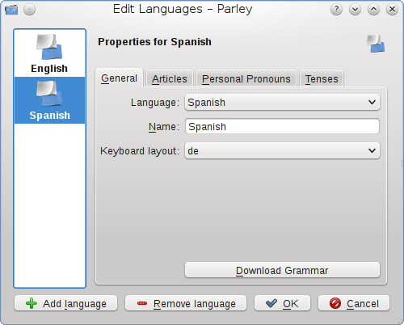Click the Download Grammar button

(282, 270)
